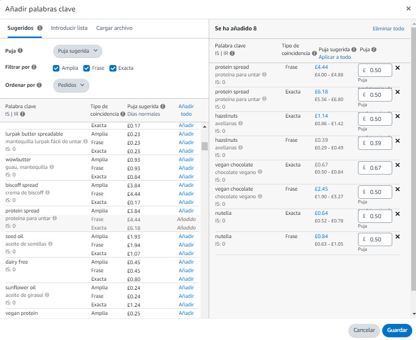Apply suggested bid £4.44 for protein spread
The image size is (416, 340).
(x=321, y=67)
